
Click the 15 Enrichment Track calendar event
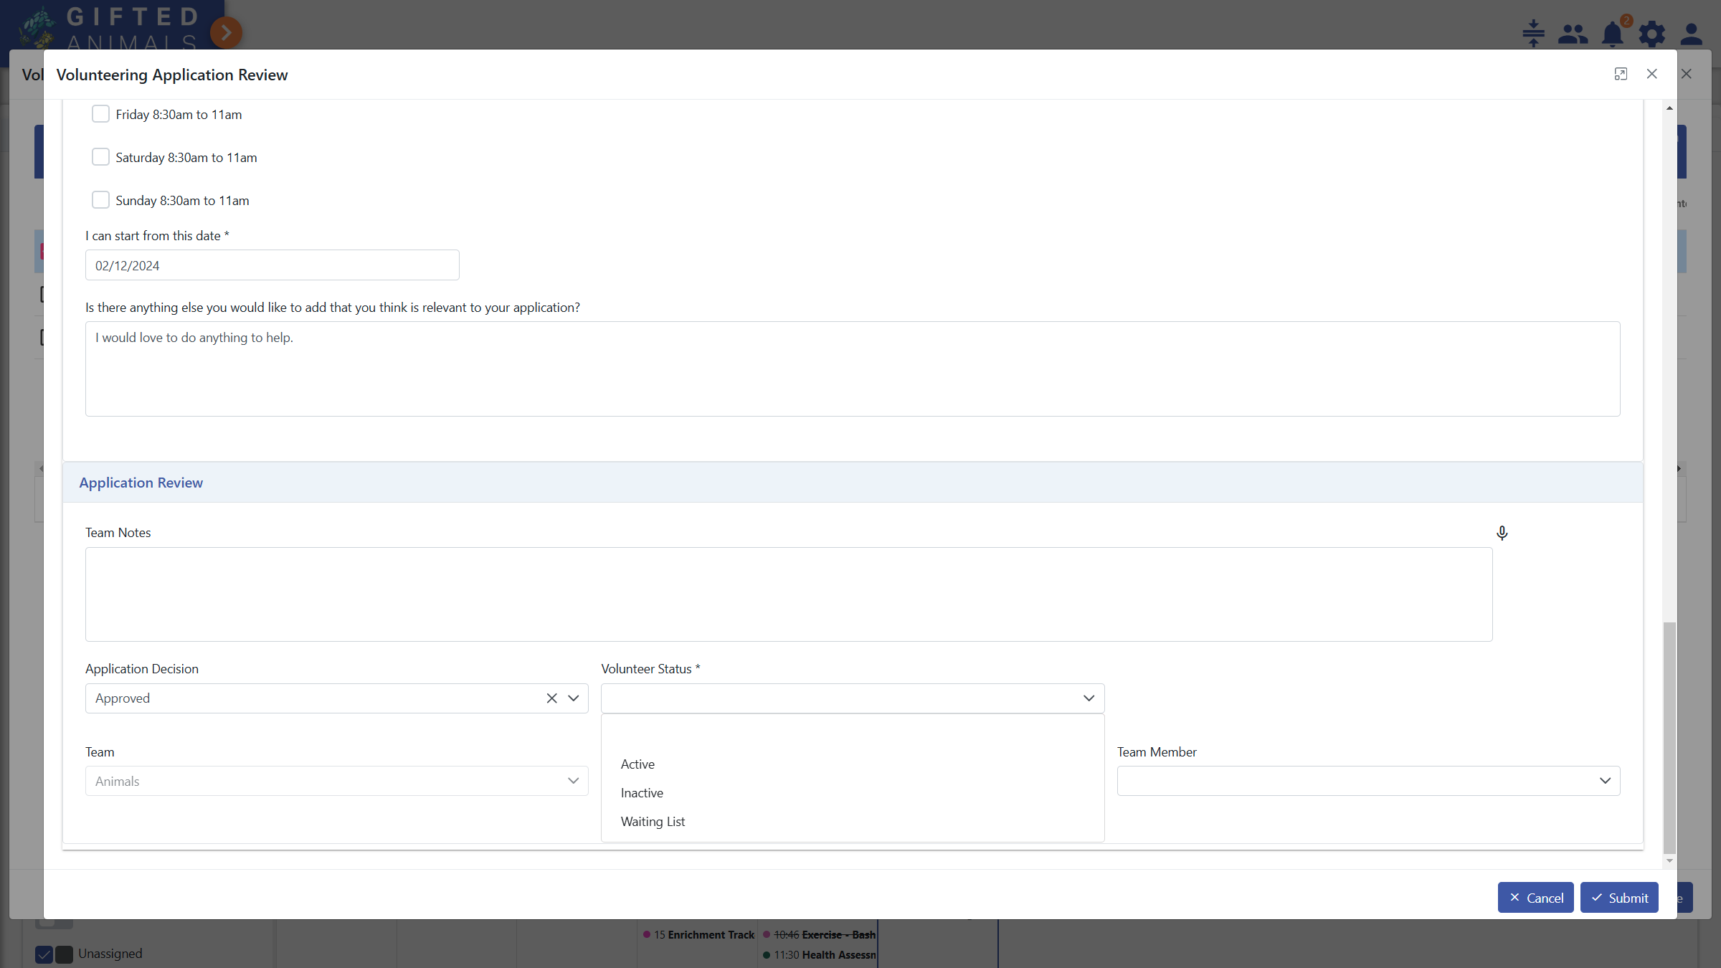point(699,935)
